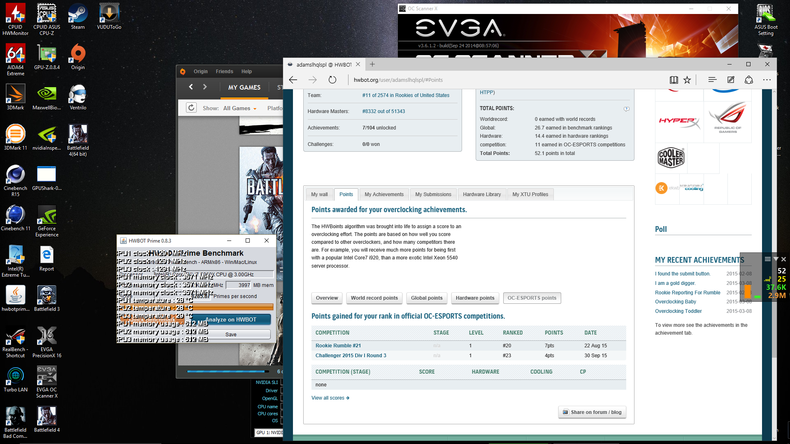
Task: Show Hardware points
Action: (475, 298)
